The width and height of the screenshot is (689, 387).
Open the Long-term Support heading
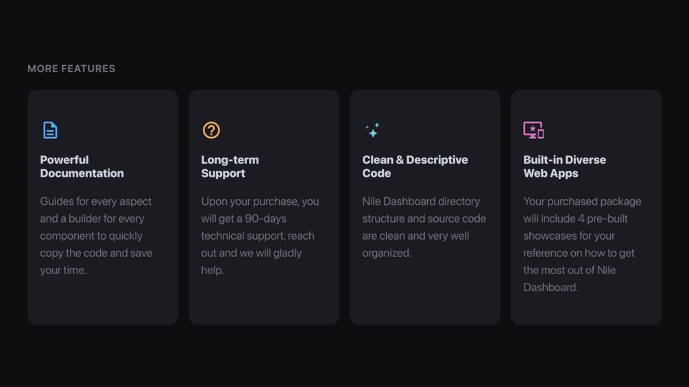click(x=230, y=166)
